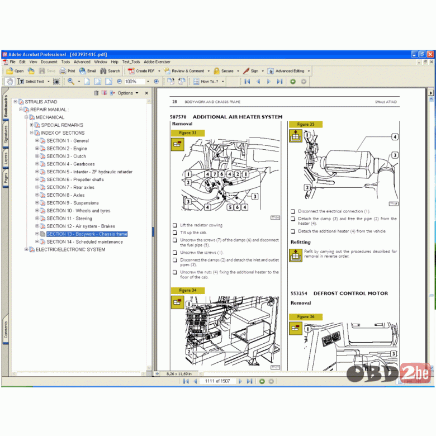Viewport: 436px width, 436px height.
Task: Open the Tools menu
Action: (65, 61)
